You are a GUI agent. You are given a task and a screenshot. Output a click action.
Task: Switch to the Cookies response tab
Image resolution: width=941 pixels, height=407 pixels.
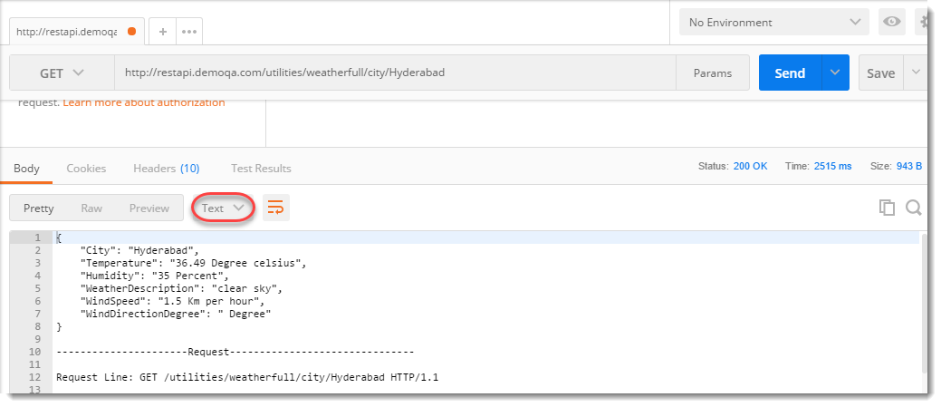[86, 169]
